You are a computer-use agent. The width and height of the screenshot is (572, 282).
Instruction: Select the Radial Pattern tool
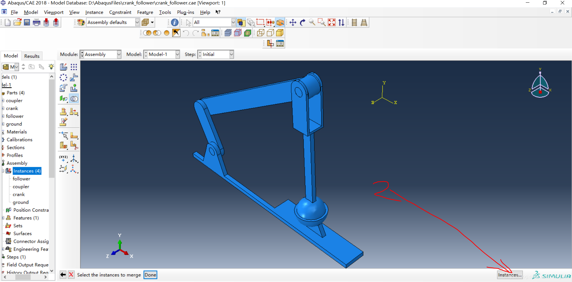(x=63, y=78)
